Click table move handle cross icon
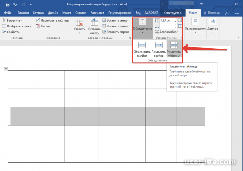 pos(6,68)
